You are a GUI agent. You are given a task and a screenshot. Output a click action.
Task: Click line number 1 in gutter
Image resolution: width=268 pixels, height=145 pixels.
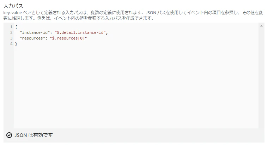click(x=11, y=27)
